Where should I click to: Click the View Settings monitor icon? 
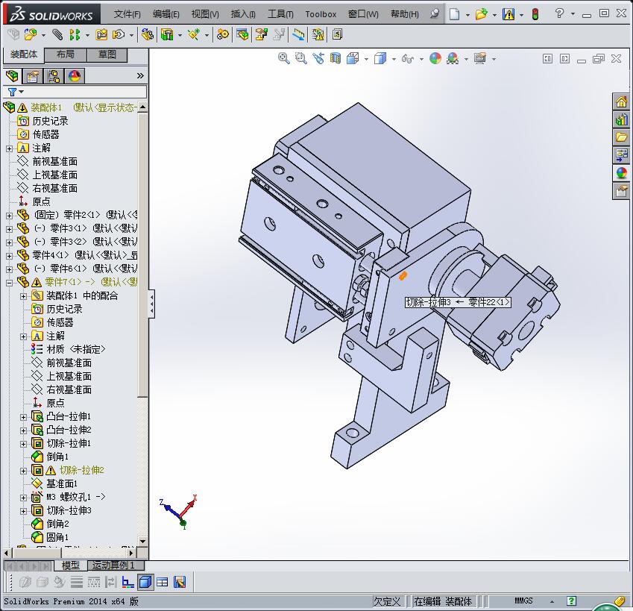[480, 58]
